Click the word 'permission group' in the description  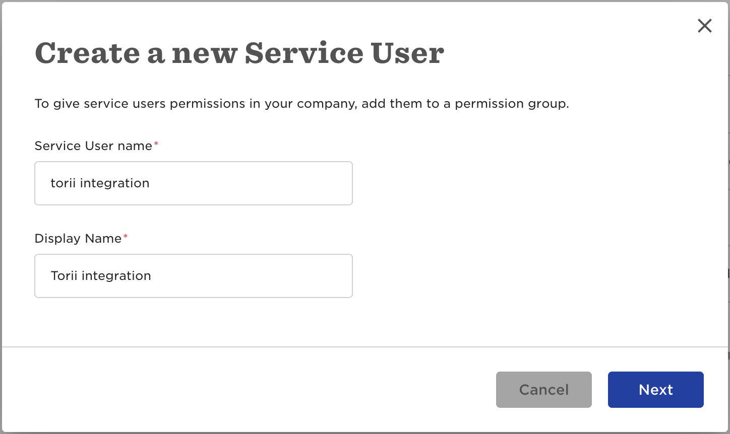pos(511,104)
